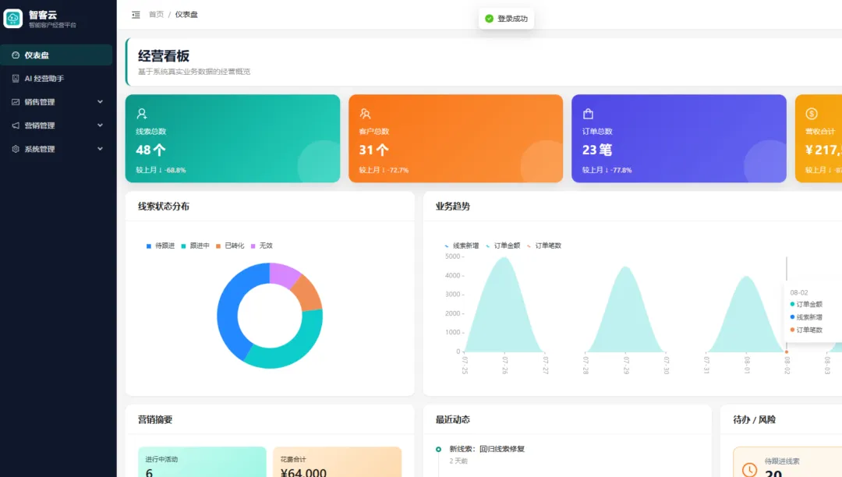The width and height of the screenshot is (842, 477).
Task: Toggle 已转化 legend in donut chart
Action: tap(230, 246)
